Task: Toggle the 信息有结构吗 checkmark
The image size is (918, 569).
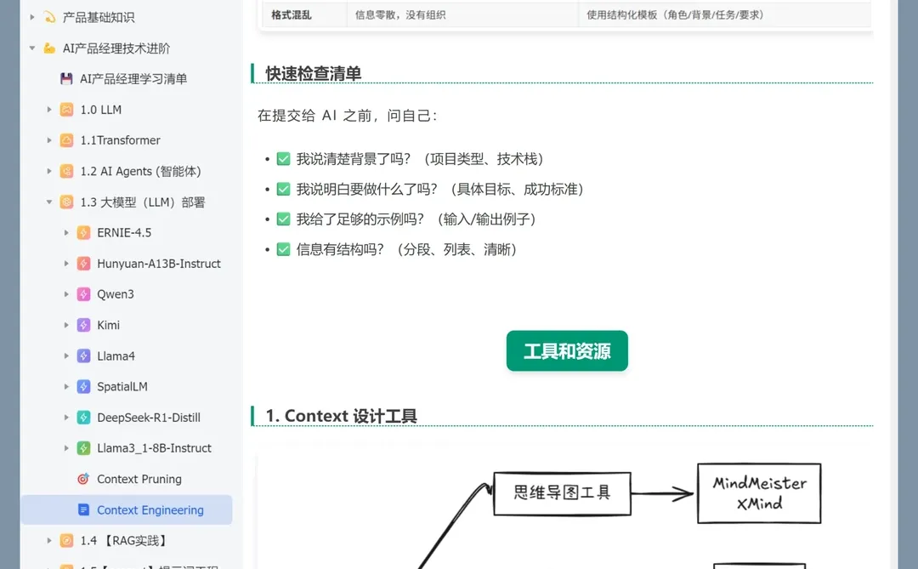Action: (x=283, y=249)
